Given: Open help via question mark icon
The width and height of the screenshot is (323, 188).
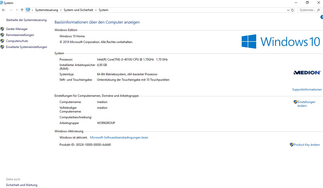Looking at the screenshot, I should click(x=322, y=17).
